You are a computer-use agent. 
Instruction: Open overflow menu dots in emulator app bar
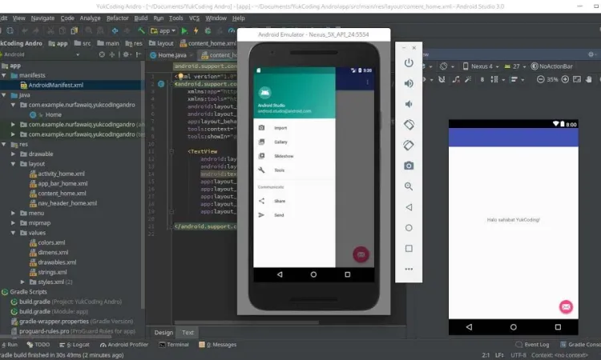point(368,82)
